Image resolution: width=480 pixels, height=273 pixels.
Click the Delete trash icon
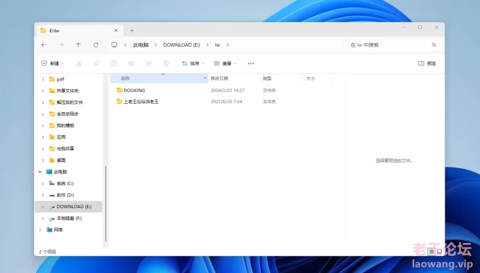(x=166, y=64)
